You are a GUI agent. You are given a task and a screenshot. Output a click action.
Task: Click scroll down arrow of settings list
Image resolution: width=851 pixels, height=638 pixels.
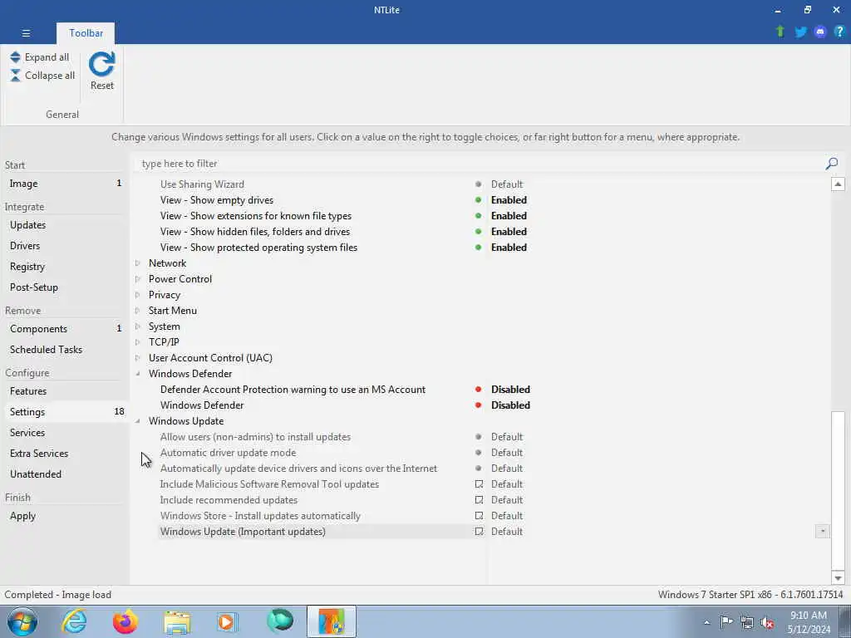click(838, 578)
